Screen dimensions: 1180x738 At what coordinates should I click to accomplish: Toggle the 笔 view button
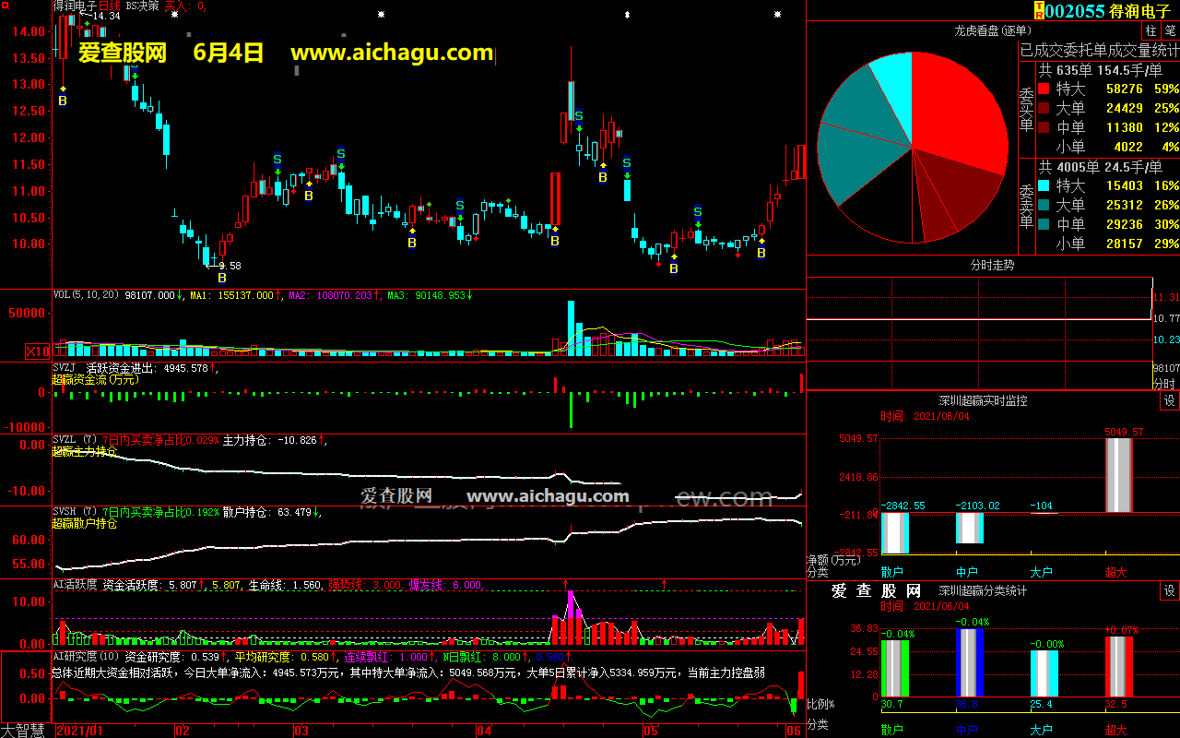pos(1170,30)
